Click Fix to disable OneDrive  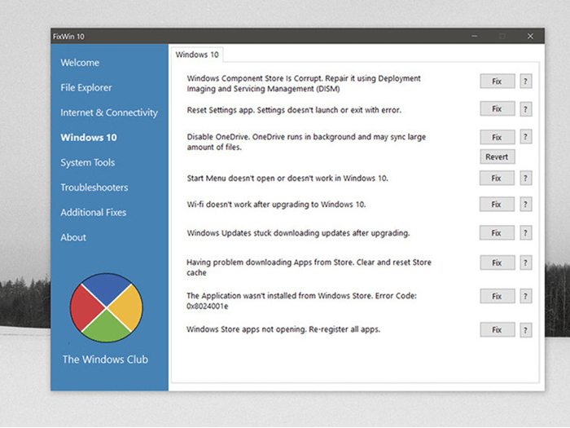[x=498, y=137]
